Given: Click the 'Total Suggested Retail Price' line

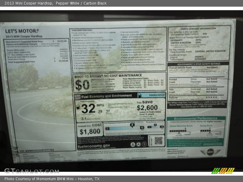Looking at the screenshot, I should [x=38, y=62].
